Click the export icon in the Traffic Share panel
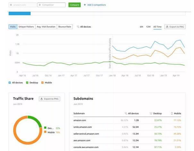This screenshot has height=151, width=194. point(42,99)
